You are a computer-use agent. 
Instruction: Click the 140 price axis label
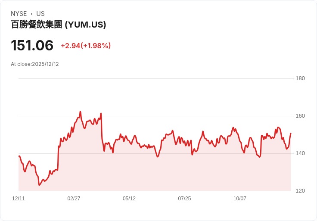pos(300,153)
